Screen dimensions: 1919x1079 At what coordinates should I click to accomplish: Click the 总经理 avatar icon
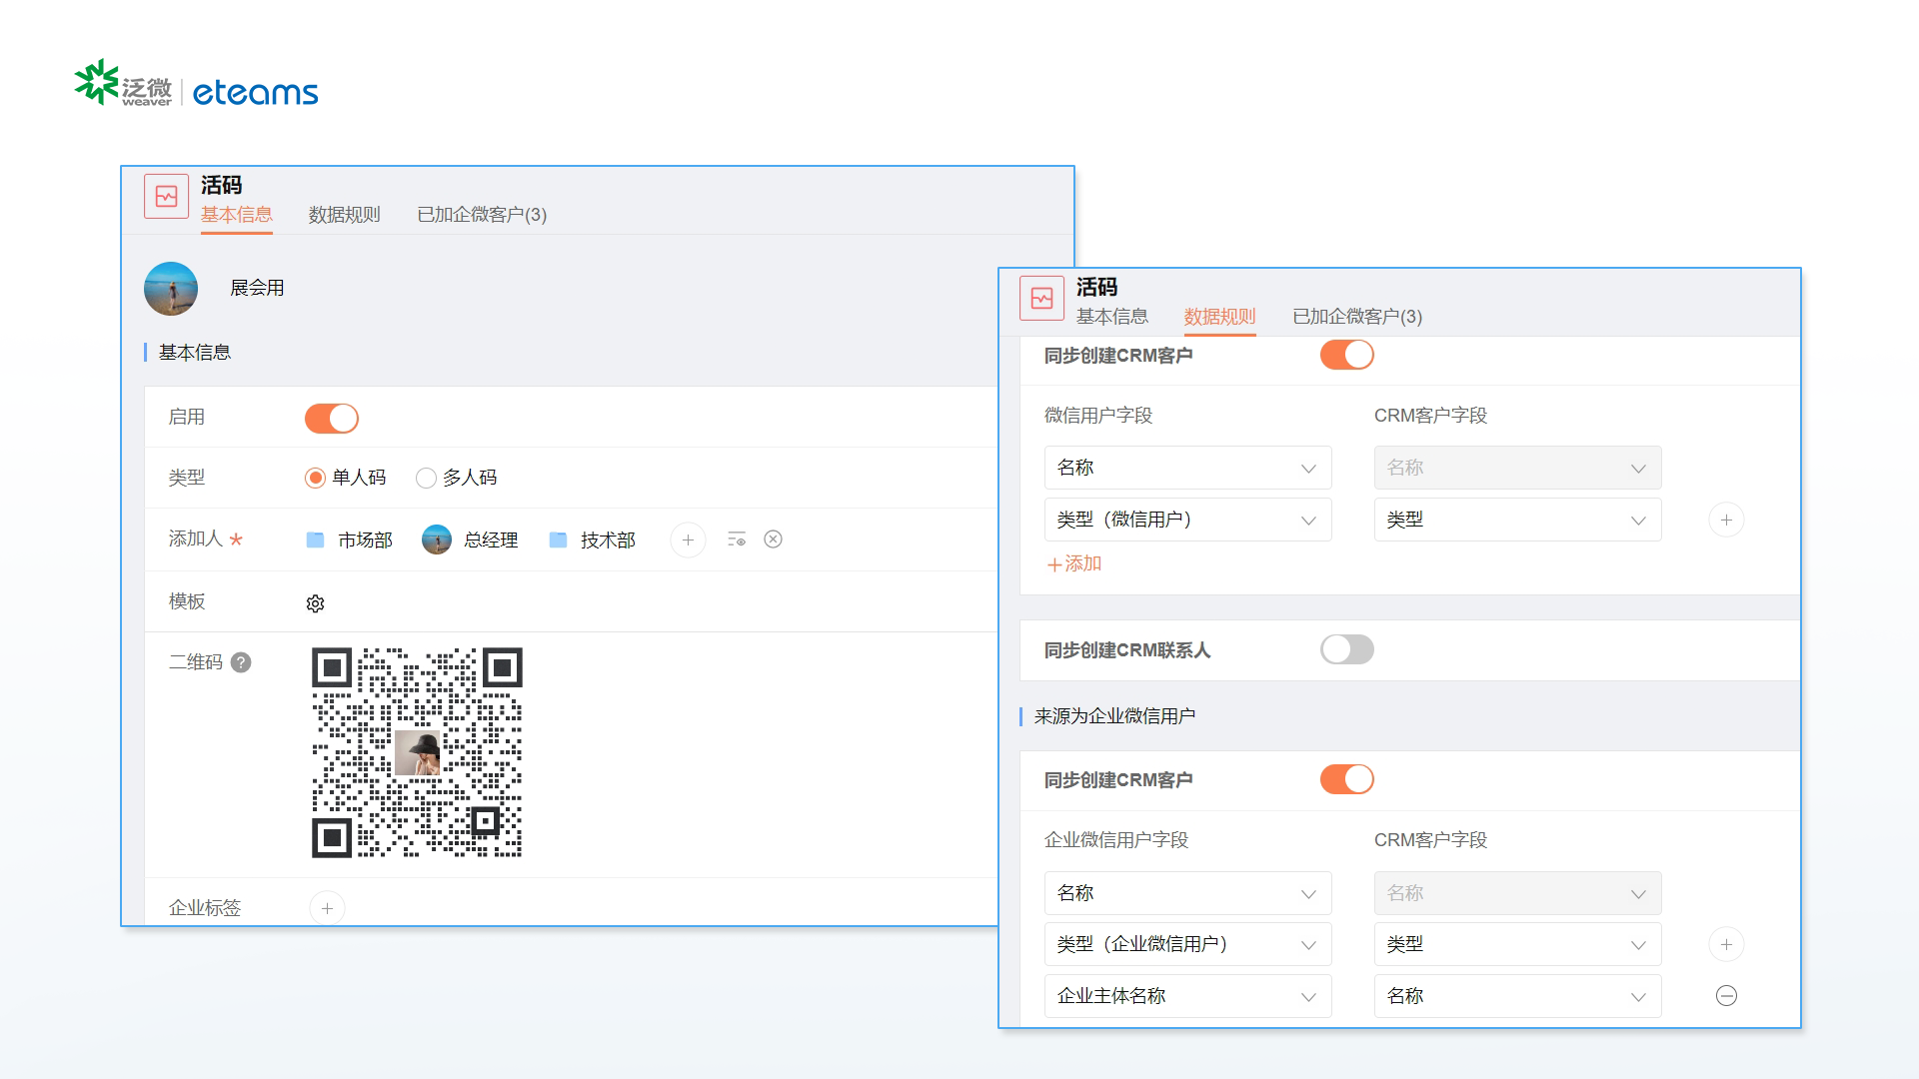[437, 539]
